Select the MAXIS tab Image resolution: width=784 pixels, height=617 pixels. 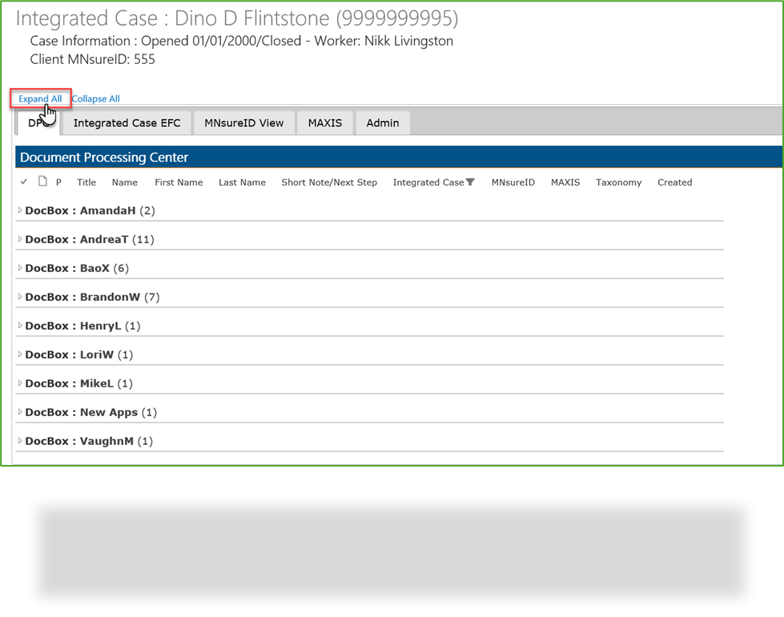click(x=324, y=122)
